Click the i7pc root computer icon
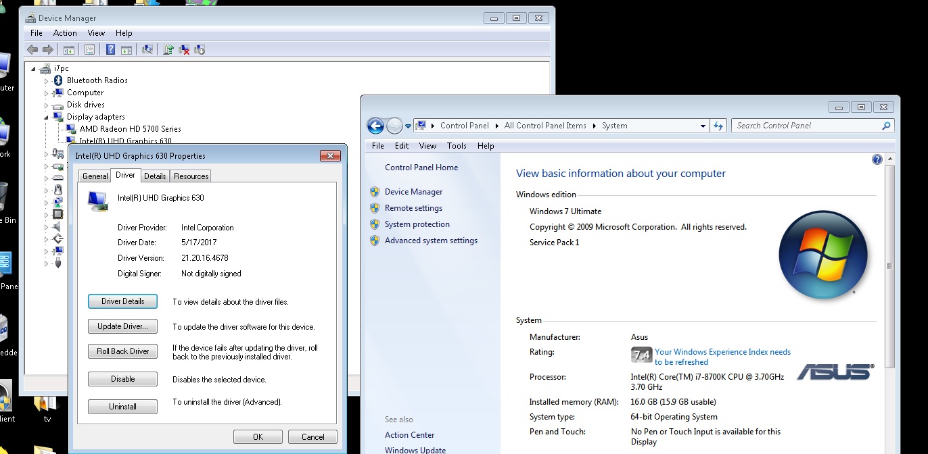This screenshot has width=928, height=454. pos(45,68)
